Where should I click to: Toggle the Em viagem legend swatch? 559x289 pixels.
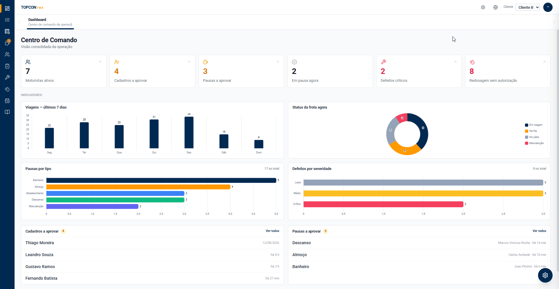[526, 125]
